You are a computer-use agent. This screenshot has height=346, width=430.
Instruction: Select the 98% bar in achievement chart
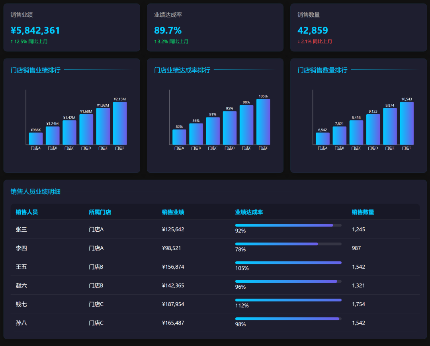pyautogui.click(x=246, y=125)
